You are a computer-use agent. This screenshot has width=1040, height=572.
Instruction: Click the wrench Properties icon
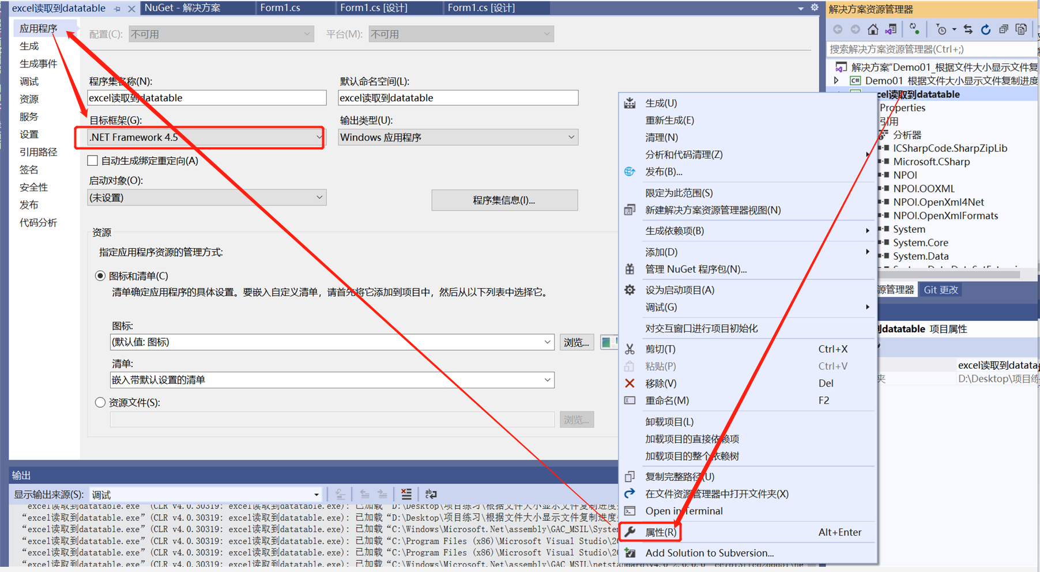click(630, 532)
